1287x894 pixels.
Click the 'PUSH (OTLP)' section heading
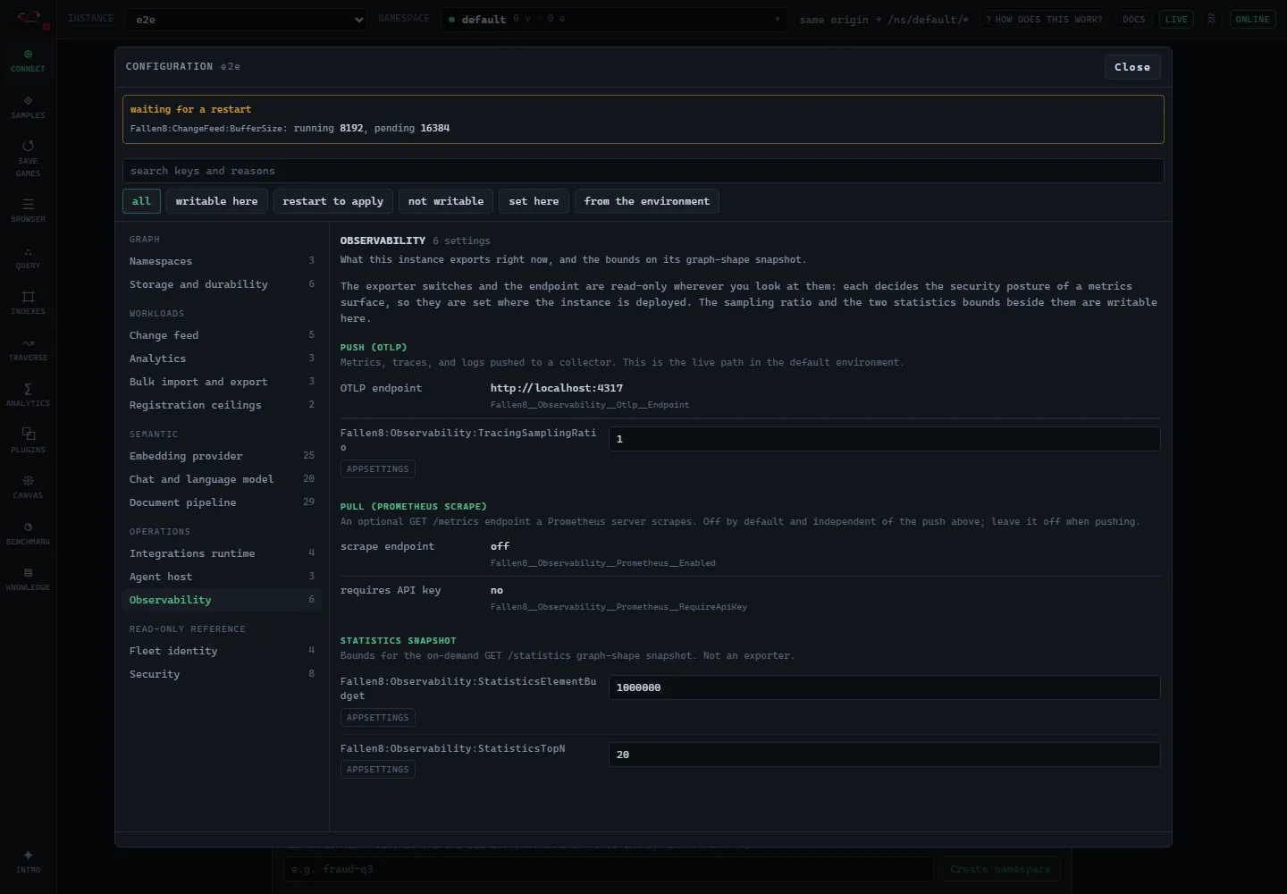coord(374,347)
